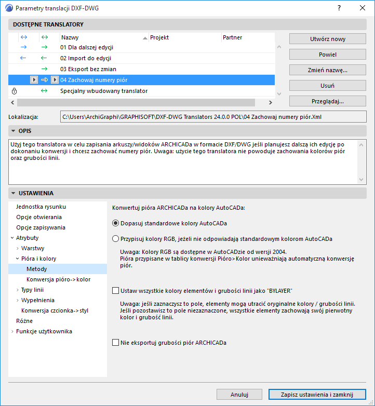
Task: Click the Anuluj button
Action: pyautogui.click(x=239, y=395)
